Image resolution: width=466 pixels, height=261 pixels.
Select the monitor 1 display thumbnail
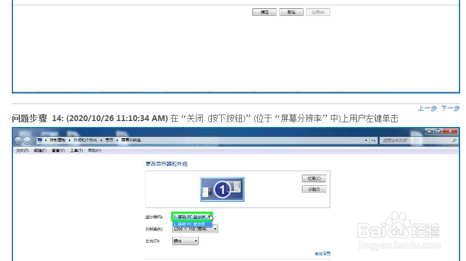point(222,189)
